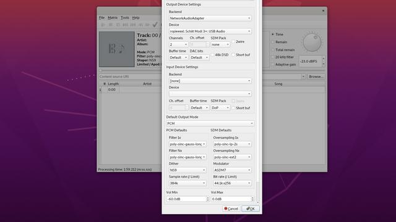
Task: Open the Sample rate limit dropdown showing 384k
Action: pyautogui.click(x=187, y=183)
